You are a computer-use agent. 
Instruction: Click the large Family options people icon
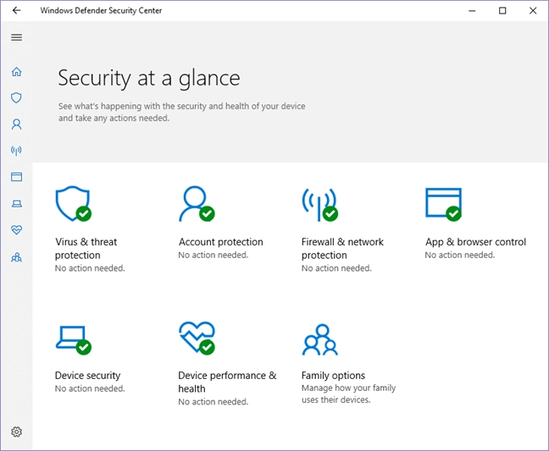click(319, 339)
